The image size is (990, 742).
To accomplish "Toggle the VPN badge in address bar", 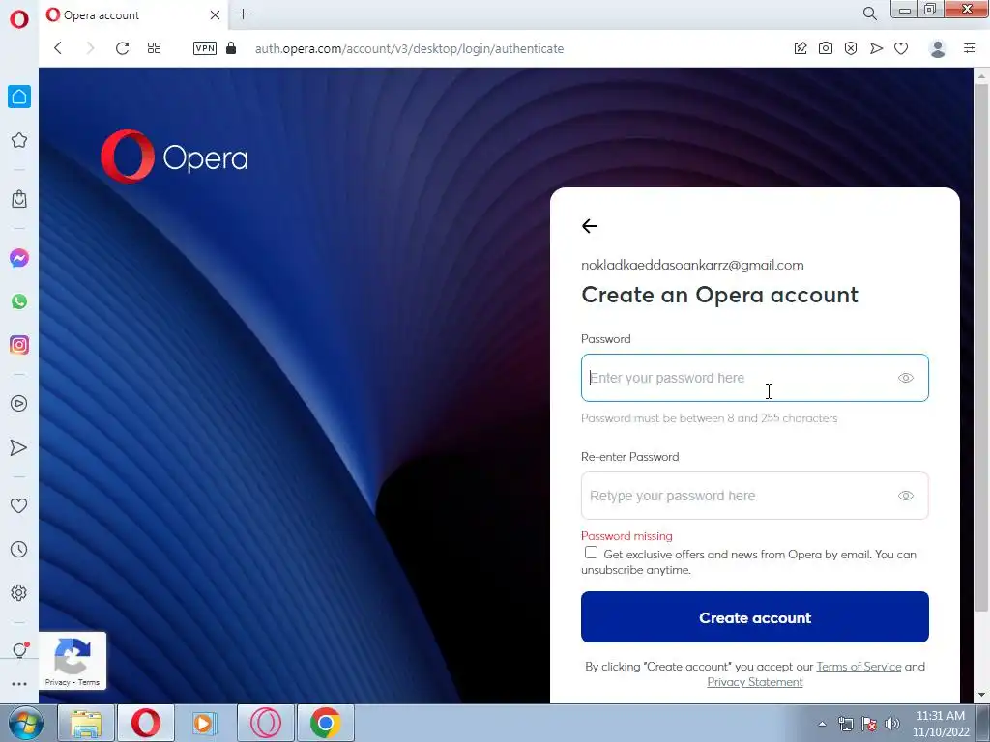I will click(x=205, y=48).
